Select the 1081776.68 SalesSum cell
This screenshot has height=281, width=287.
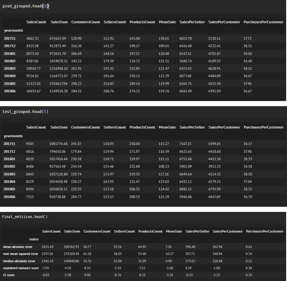(x=58, y=144)
